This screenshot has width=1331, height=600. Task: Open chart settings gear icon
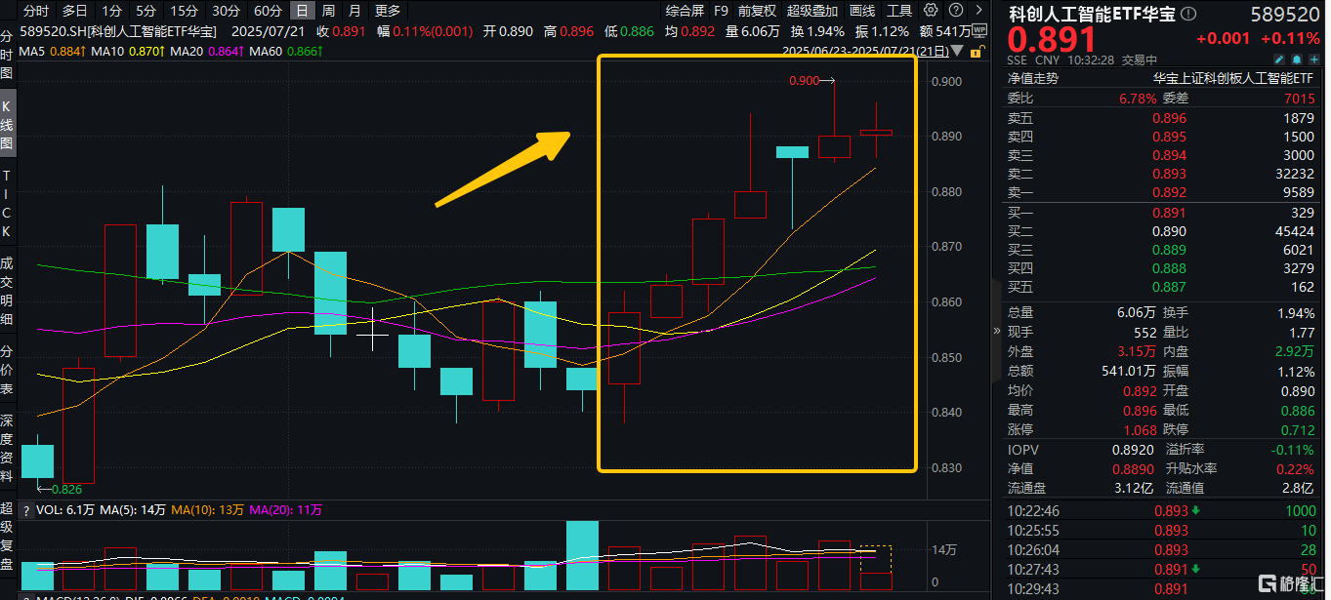coord(930,11)
